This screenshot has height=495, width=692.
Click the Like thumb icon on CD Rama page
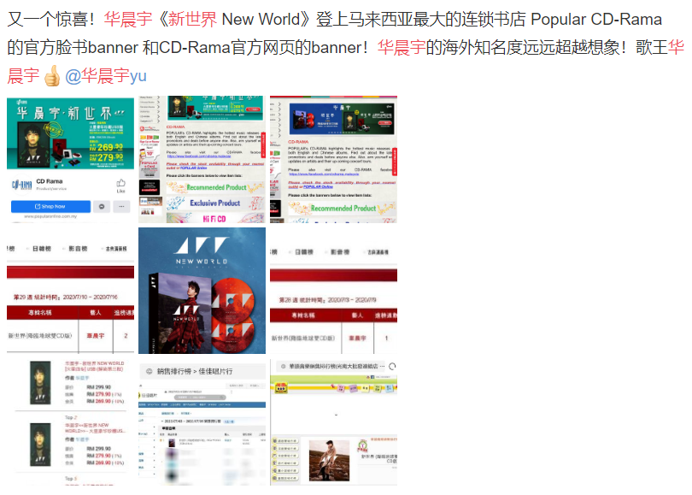pyautogui.click(x=121, y=183)
